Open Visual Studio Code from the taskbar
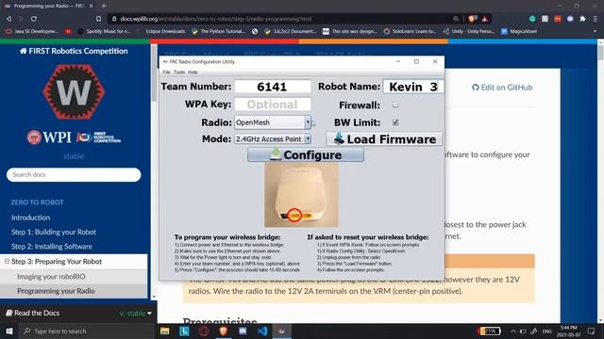 pos(262,331)
